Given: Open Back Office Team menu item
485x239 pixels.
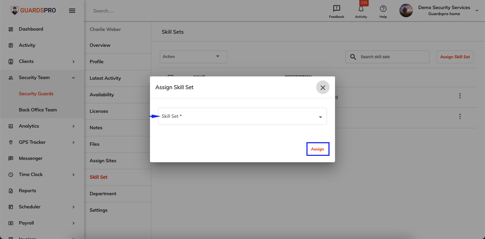Looking at the screenshot, I should pyautogui.click(x=38, y=110).
